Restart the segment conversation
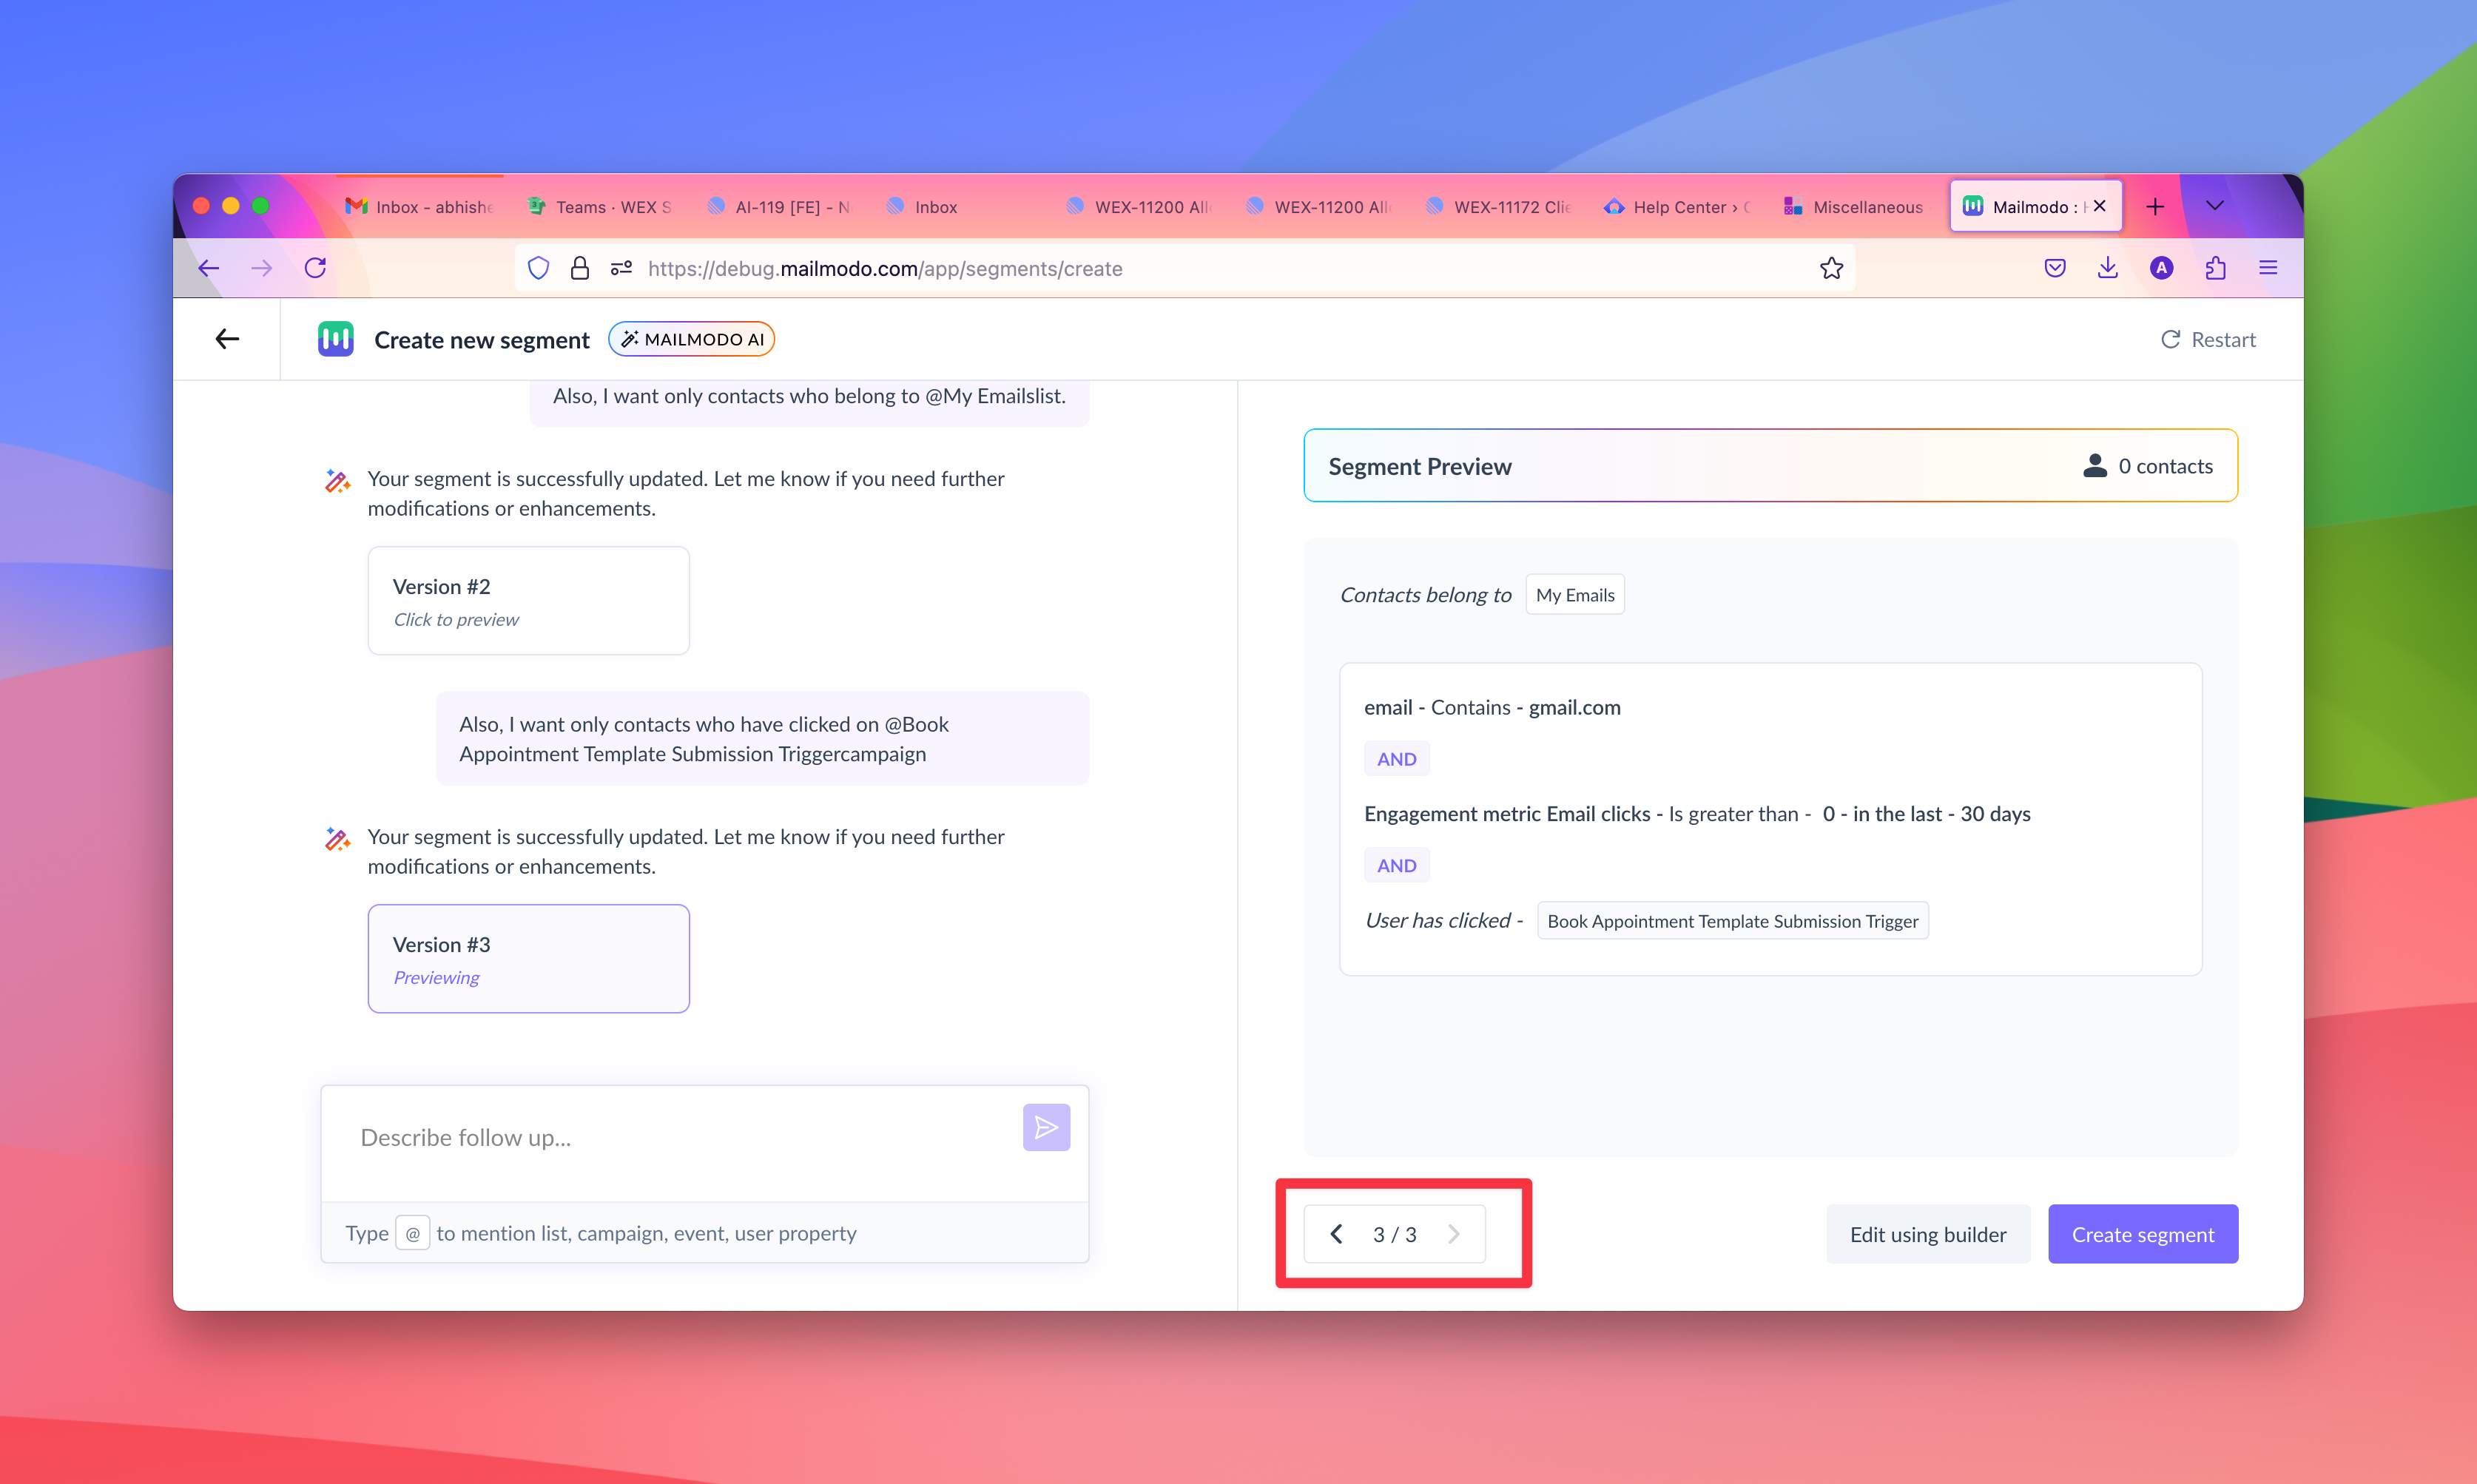Image resolution: width=2477 pixels, height=1484 pixels. pos(2208,339)
